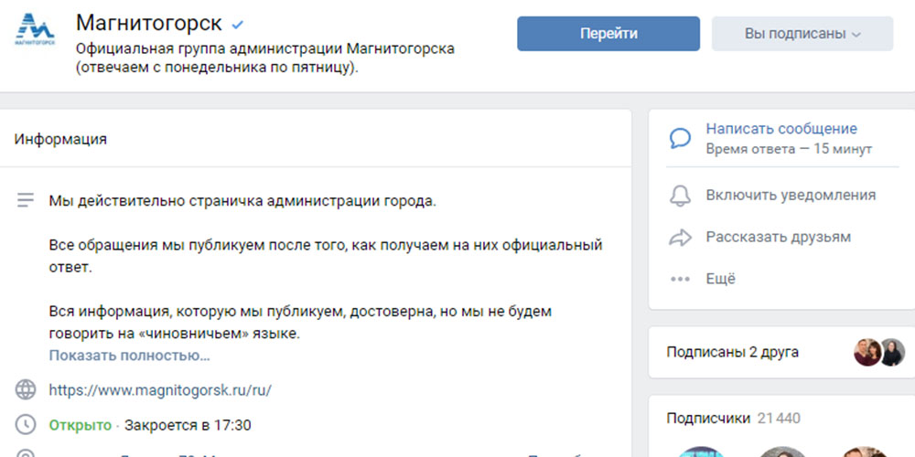Click the globe website icon

click(x=25, y=389)
